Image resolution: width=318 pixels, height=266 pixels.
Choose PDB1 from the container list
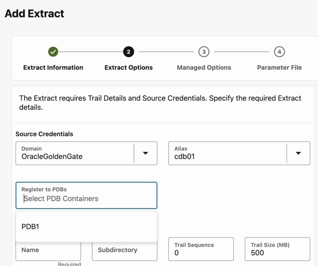tap(30, 227)
